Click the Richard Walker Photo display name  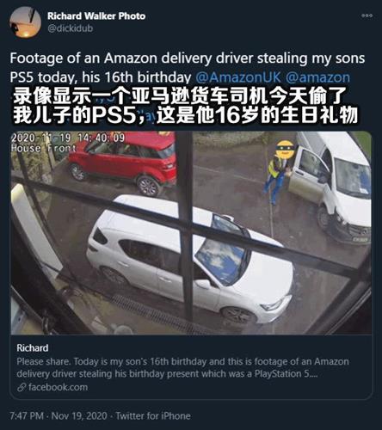tap(96, 16)
